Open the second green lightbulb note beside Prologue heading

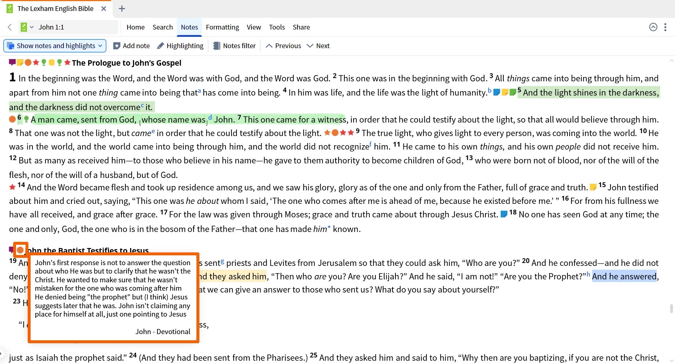tap(59, 62)
